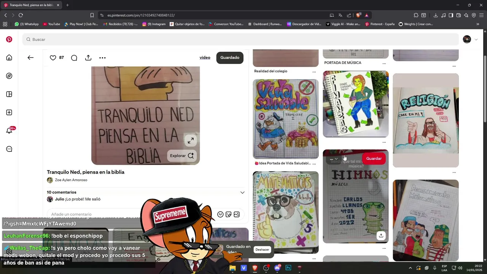Image resolution: width=487 pixels, height=274 pixels.
Task: Open options dots under Finanzas pin
Action: coord(384,142)
